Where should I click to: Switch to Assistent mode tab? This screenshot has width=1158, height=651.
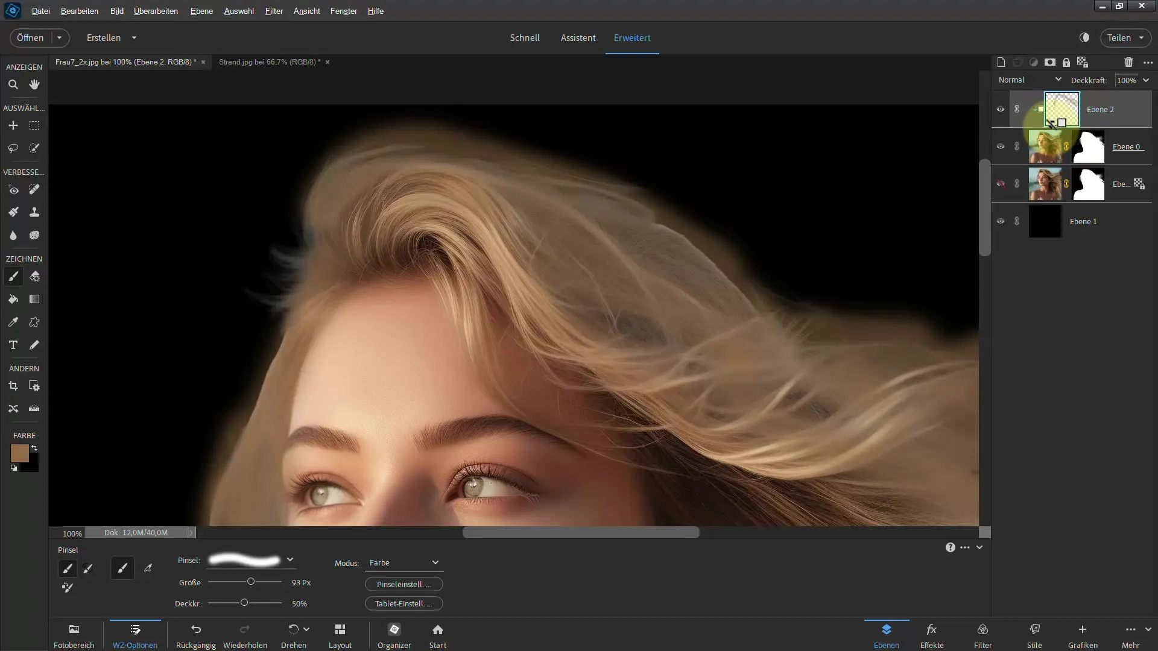click(x=578, y=37)
